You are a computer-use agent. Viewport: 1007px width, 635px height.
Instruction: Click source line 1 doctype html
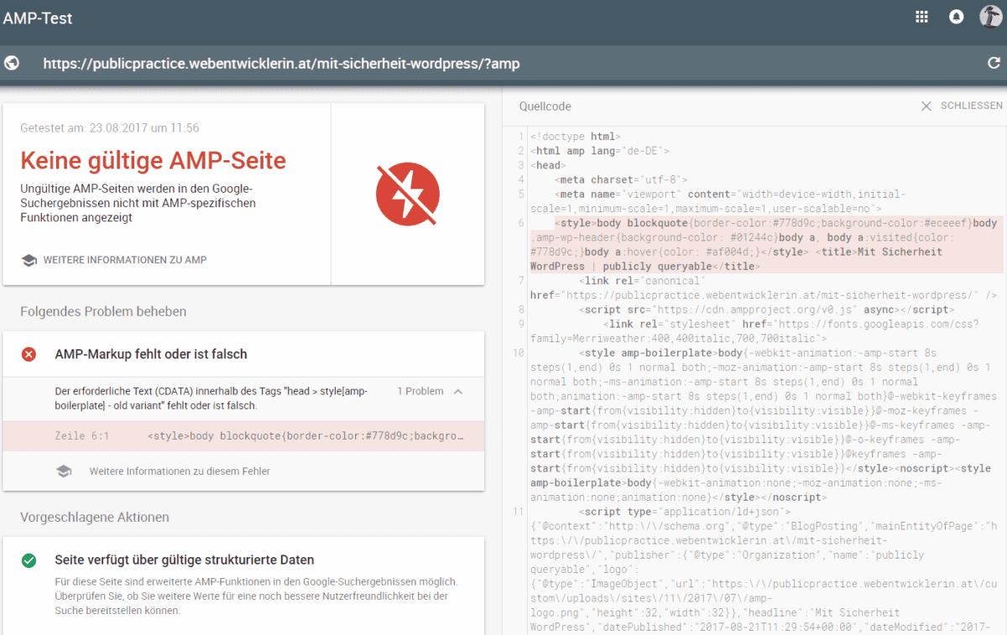pyautogui.click(x=576, y=136)
